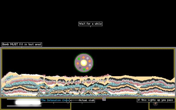
Task: Click the gray bar beneath the glowing white bar
Action: point(24,106)
